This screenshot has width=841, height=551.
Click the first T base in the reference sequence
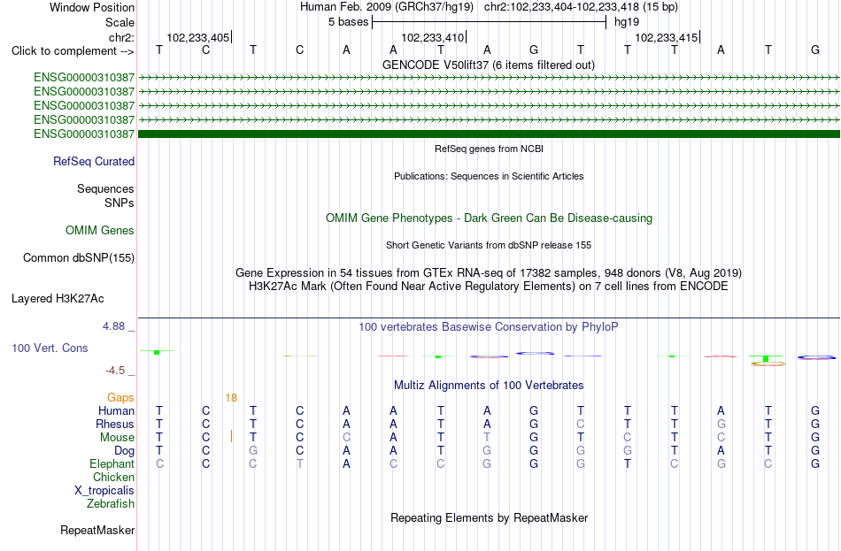point(159,50)
